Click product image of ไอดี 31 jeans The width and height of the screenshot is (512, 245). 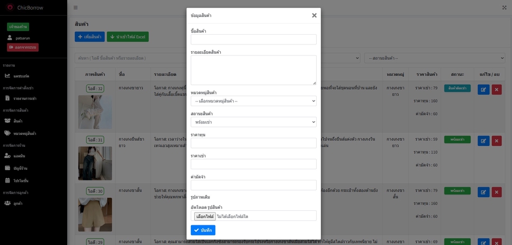pos(95,163)
